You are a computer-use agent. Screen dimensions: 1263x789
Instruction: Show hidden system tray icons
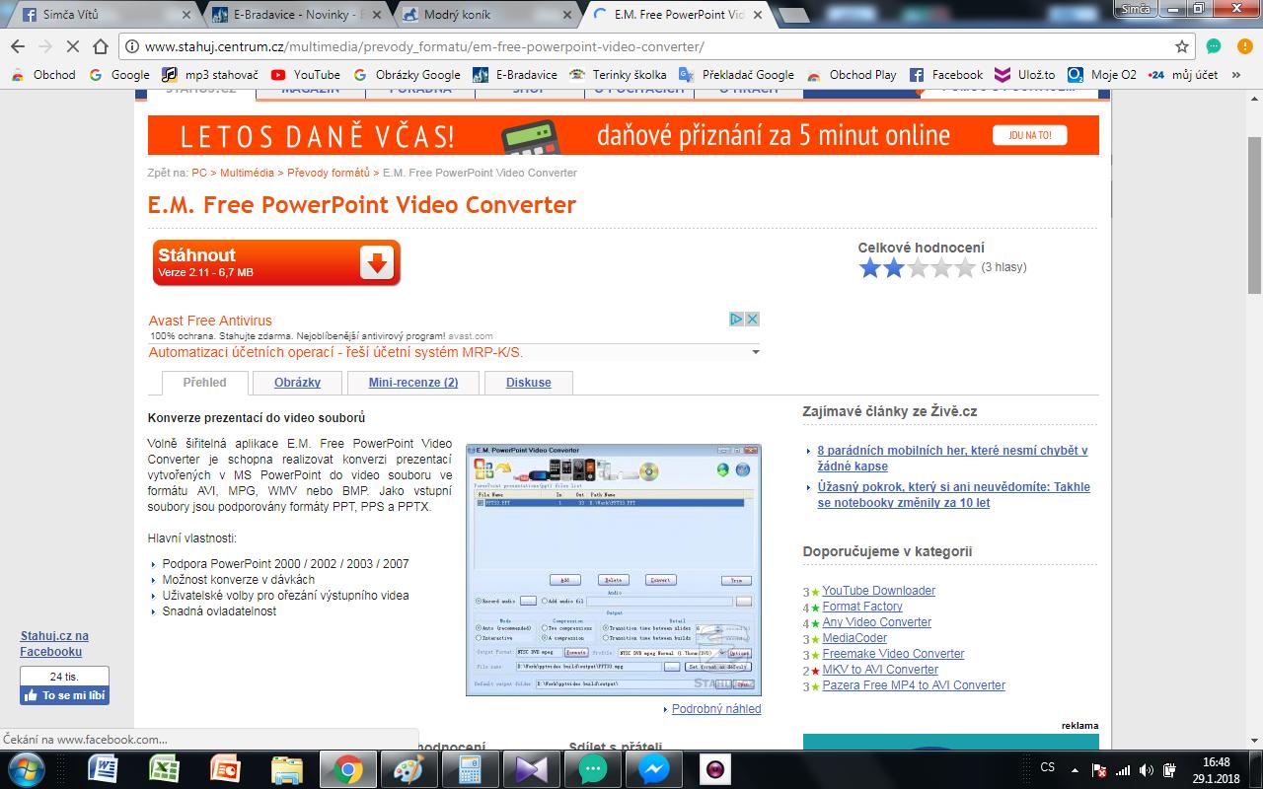click(x=1077, y=768)
